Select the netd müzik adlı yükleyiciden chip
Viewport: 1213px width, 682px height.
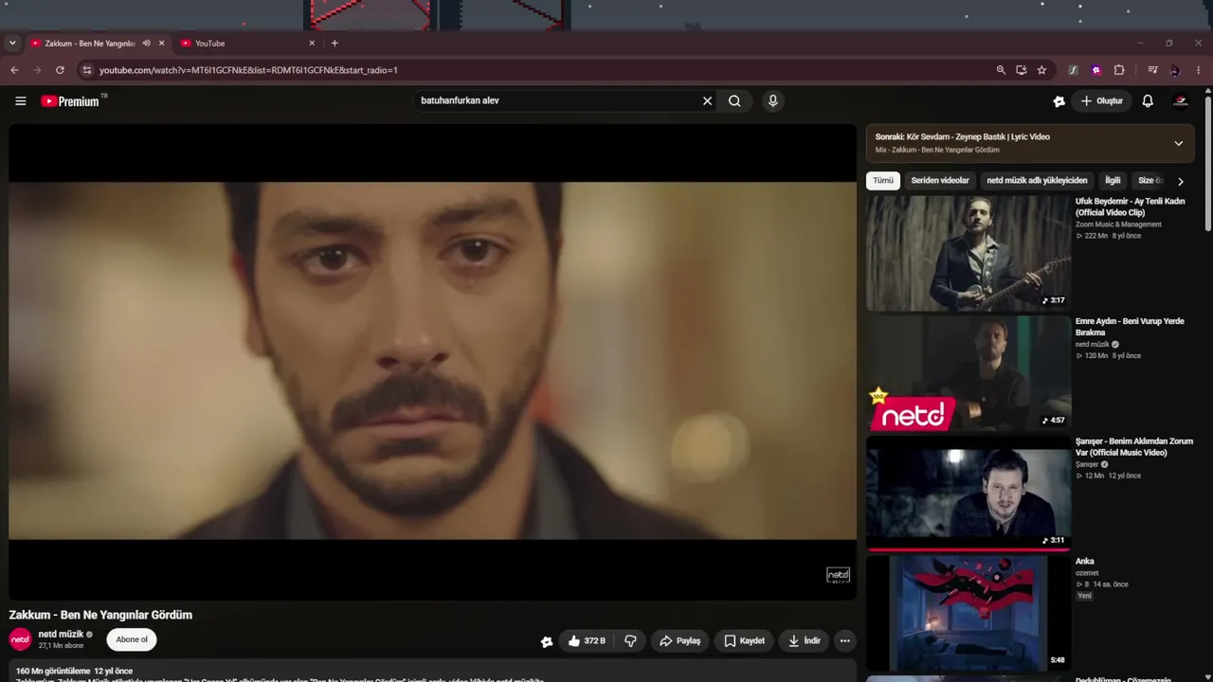(1037, 180)
